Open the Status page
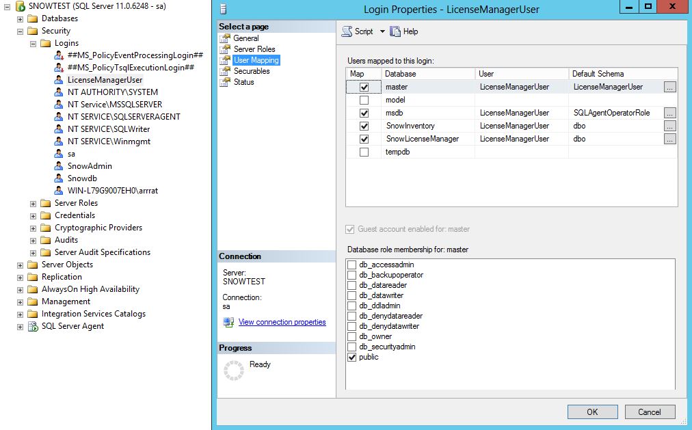 click(x=243, y=82)
